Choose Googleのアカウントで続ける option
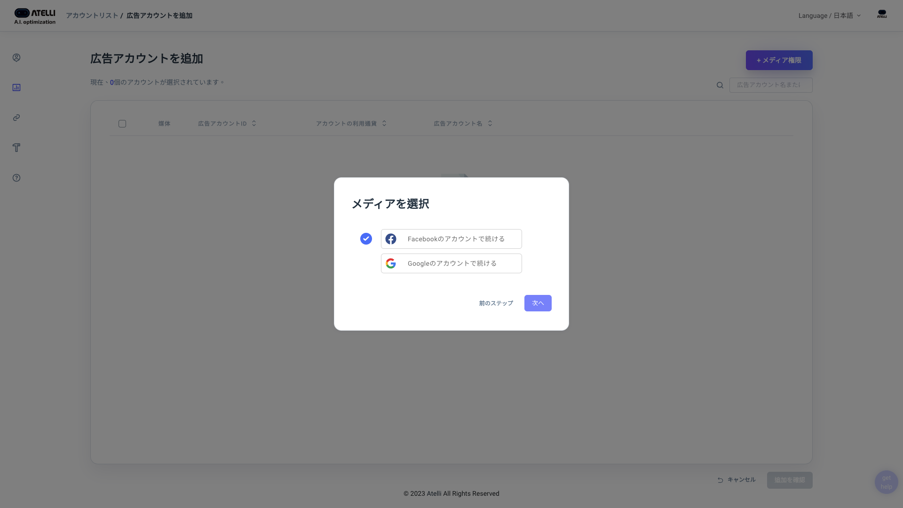Viewport: 903px width, 508px height. click(x=451, y=263)
